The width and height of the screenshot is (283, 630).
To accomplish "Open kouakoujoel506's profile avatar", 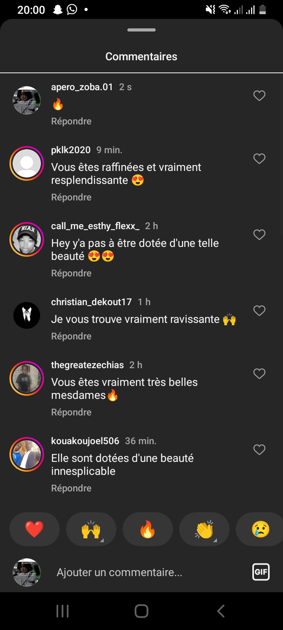I will pyautogui.click(x=27, y=454).
